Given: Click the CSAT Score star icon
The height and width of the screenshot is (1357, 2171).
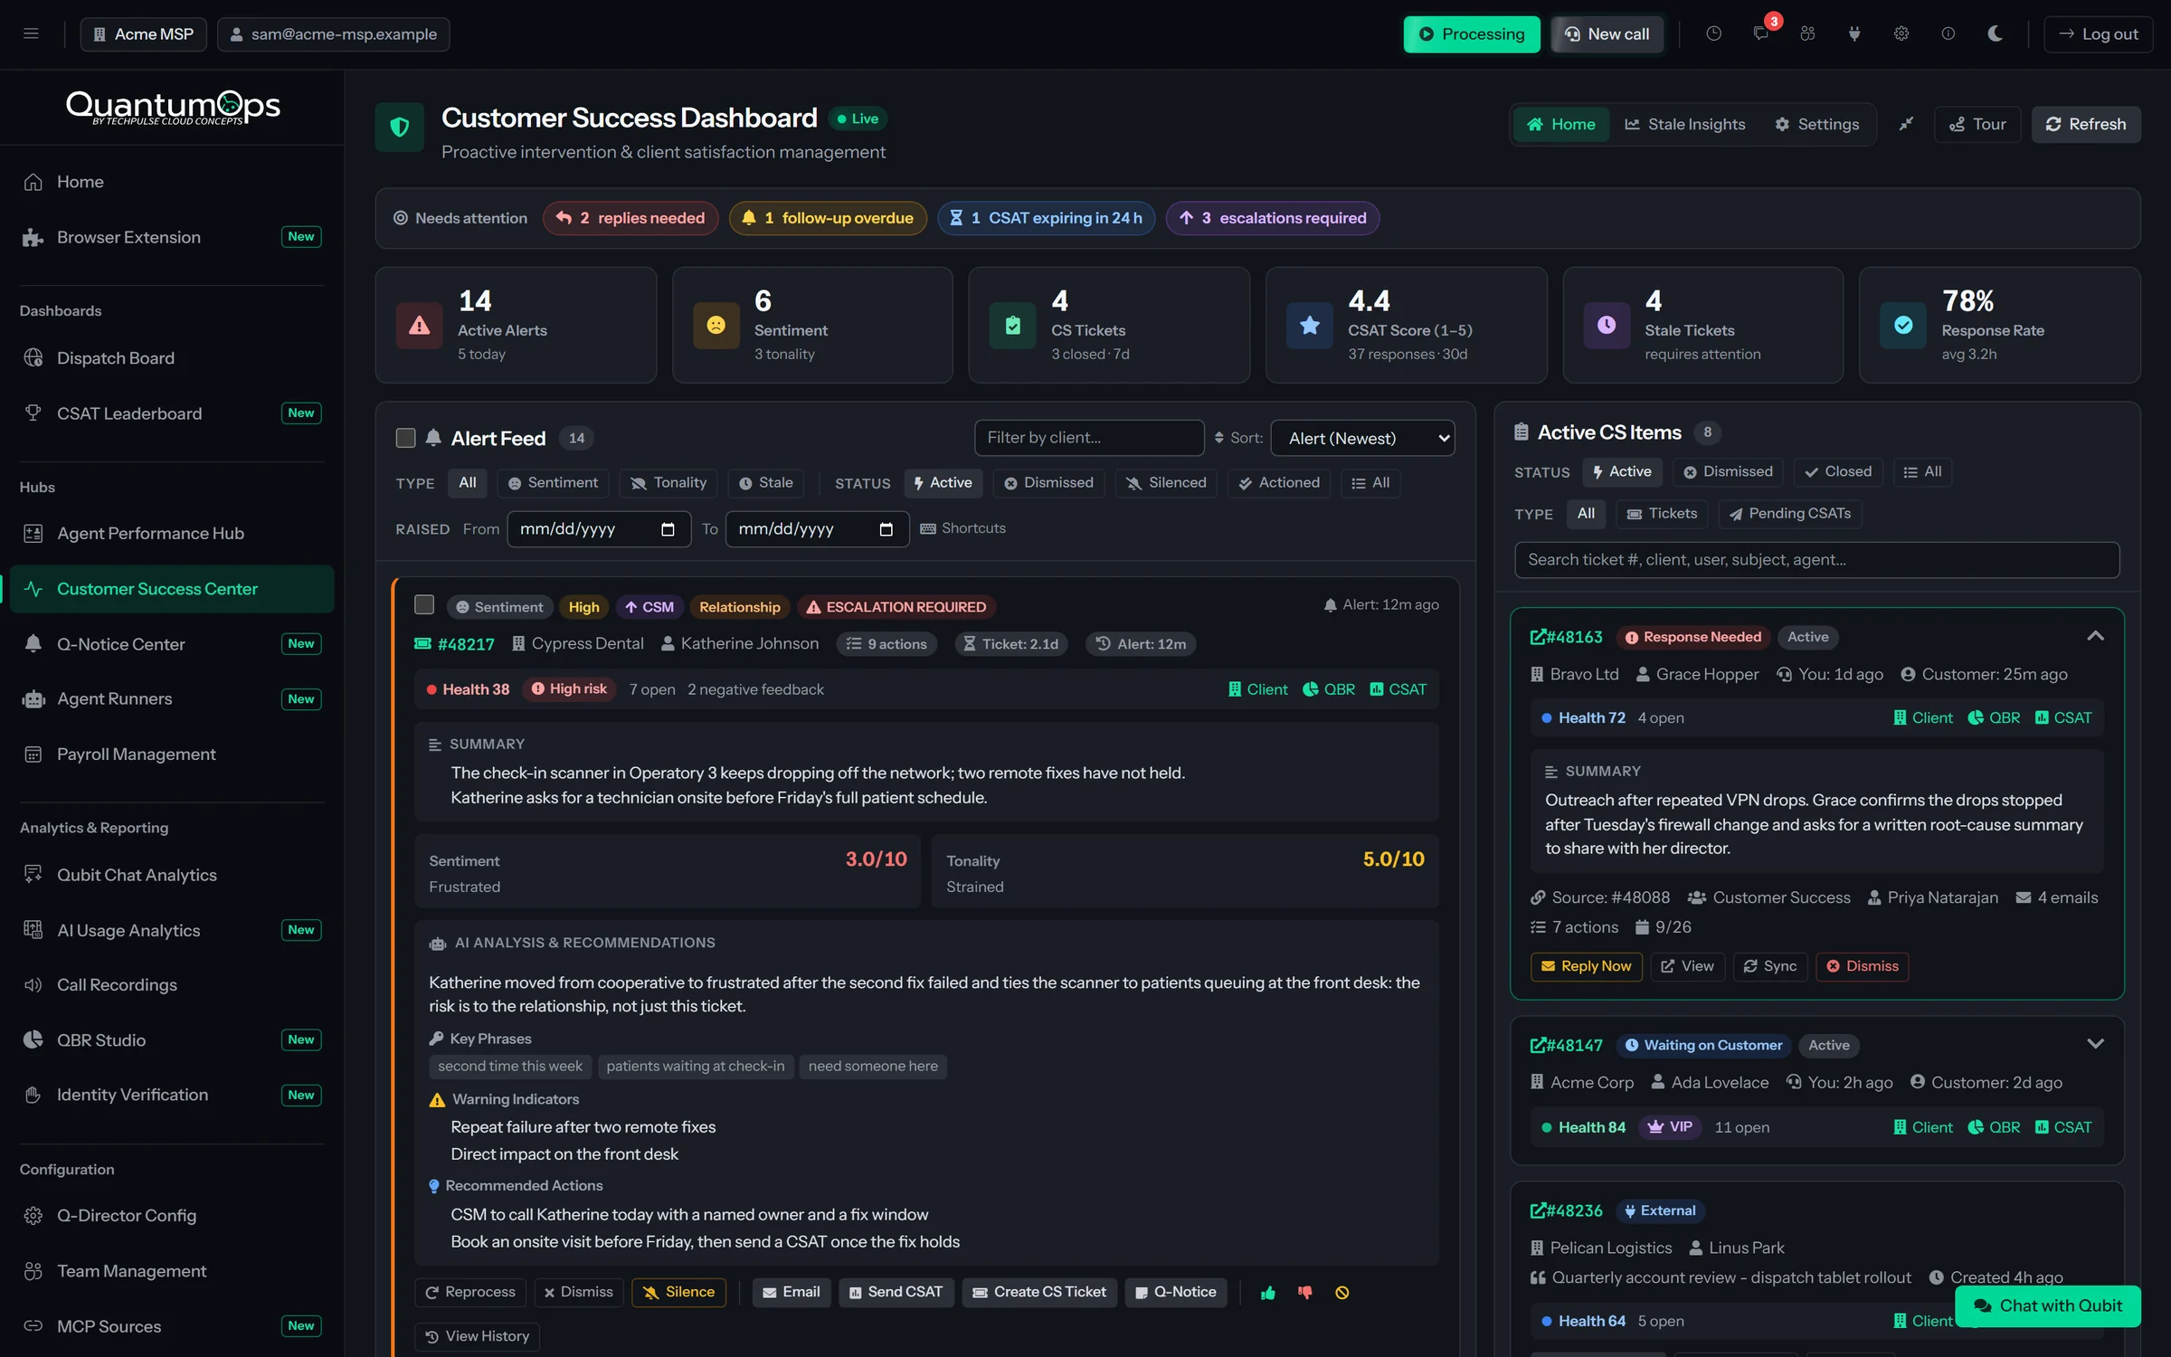Looking at the screenshot, I should [1309, 325].
